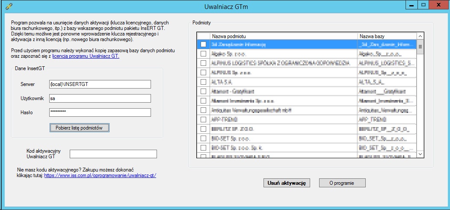Check the box for ALTA S.A. row
The height and width of the screenshot is (210, 450).
(x=203, y=82)
